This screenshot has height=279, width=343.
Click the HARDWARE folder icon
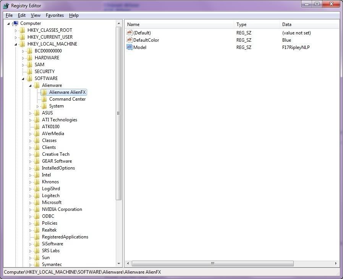tap(29, 58)
